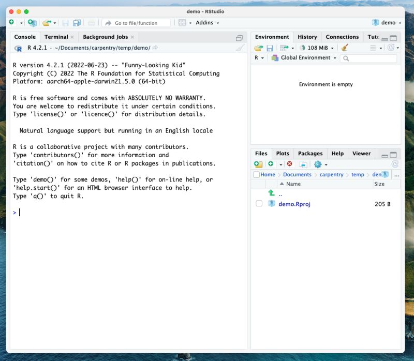Open an existing file via folder toolbar icon
This screenshot has height=361, width=414.
pyautogui.click(x=46, y=22)
